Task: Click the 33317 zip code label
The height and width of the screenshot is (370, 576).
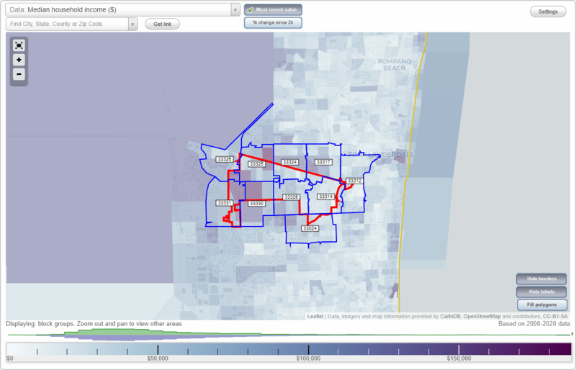Action: pos(323,163)
